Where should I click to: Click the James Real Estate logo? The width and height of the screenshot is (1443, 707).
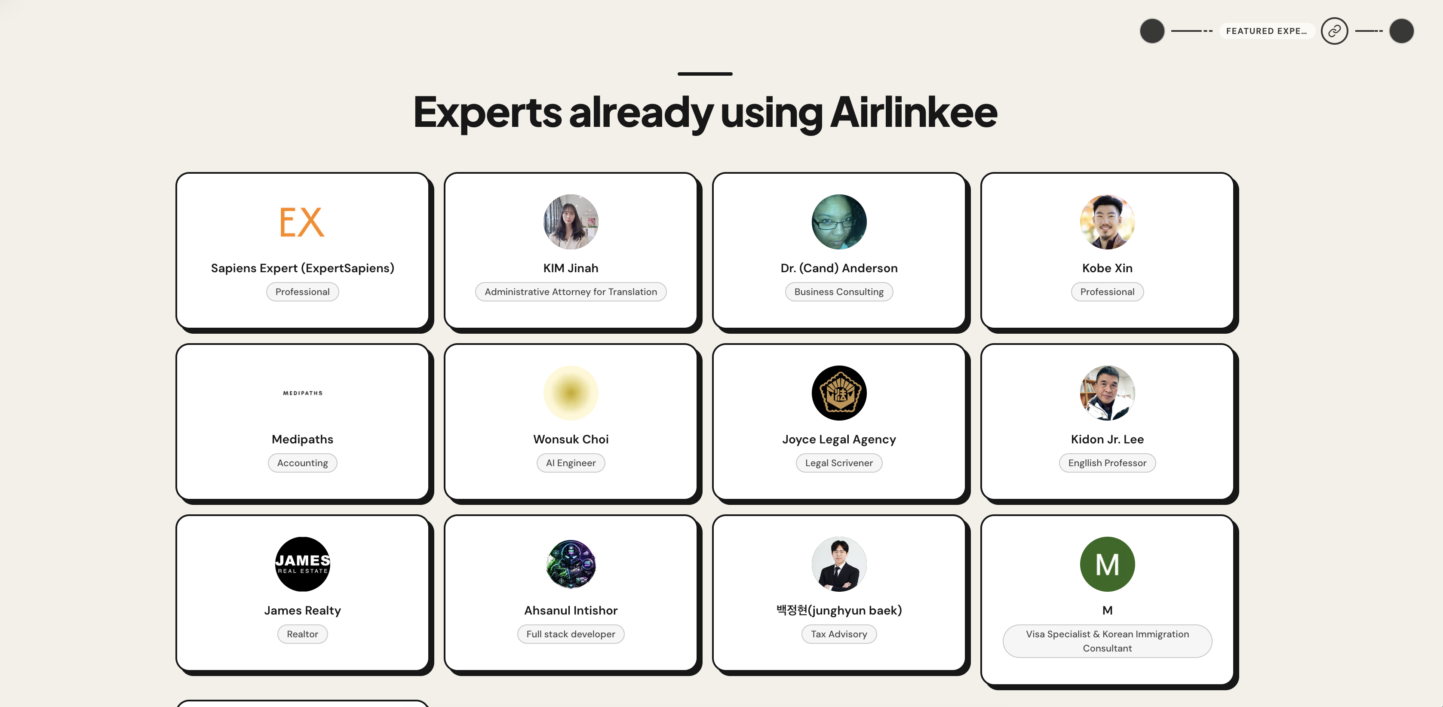tap(302, 564)
